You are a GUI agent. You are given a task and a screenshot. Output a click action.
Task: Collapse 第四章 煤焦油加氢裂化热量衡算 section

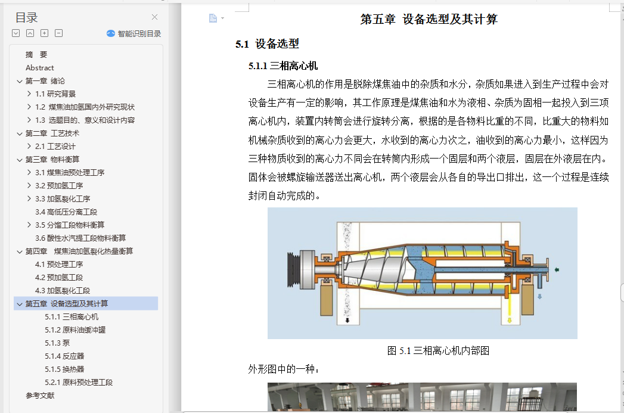[20, 252]
